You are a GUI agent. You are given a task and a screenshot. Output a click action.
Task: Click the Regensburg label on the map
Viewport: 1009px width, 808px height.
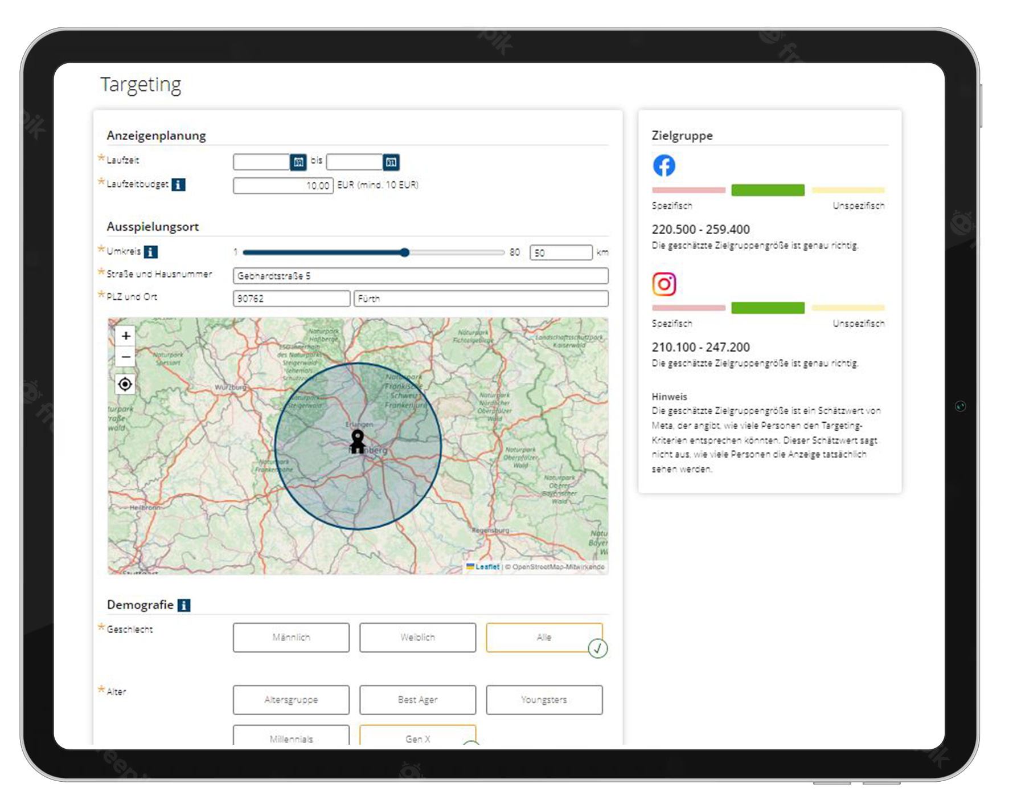pyautogui.click(x=490, y=530)
